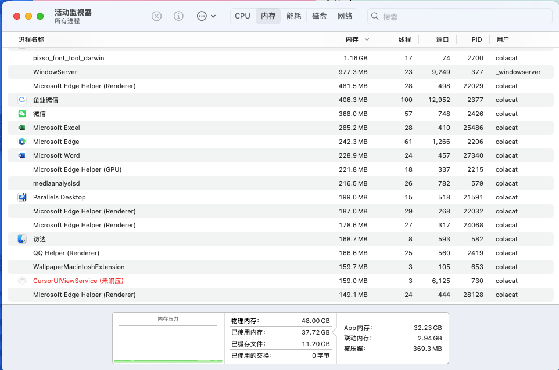Open process info inspector icon
Viewport: 559px width, 370px height.
[x=179, y=16]
